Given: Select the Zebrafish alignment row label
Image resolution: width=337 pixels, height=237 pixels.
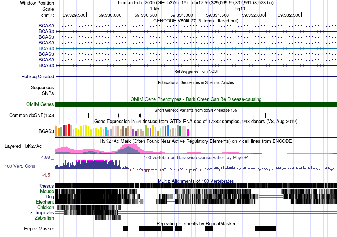Looking at the screenshot, I should pyautogui.click(x=44, y=218).
